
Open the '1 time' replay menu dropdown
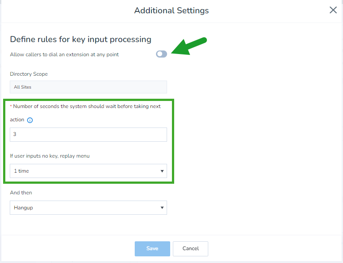[x=88, y=171]
